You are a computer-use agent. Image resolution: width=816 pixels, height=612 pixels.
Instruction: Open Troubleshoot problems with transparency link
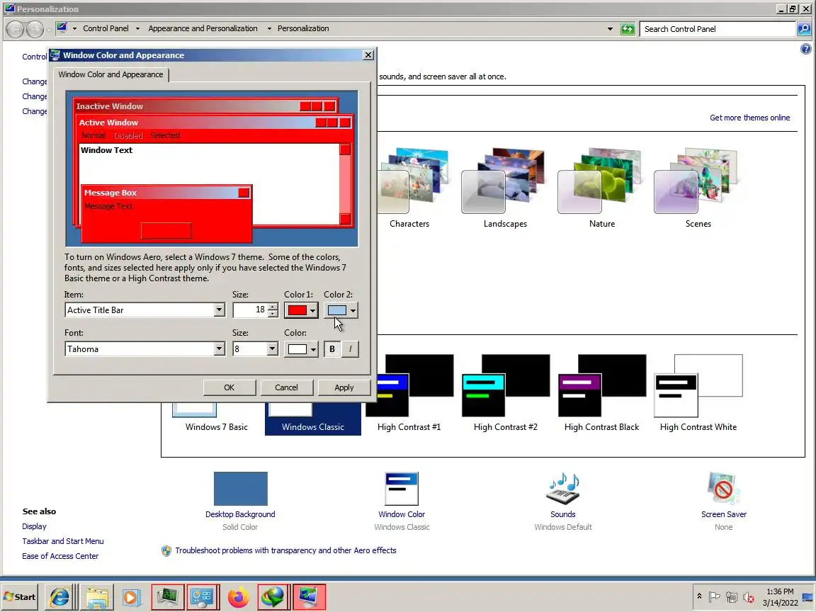285,550
